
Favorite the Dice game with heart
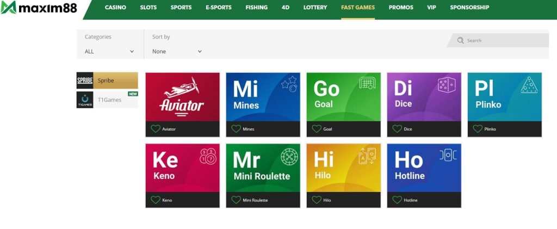tap(397, 129)
